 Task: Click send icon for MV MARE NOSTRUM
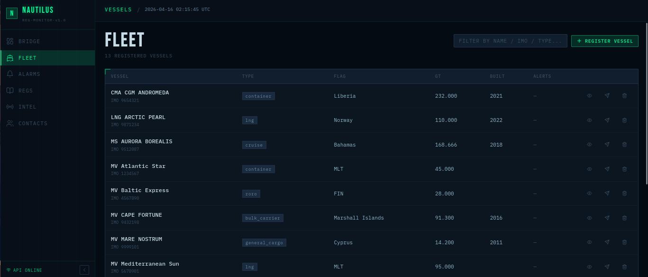[x=607, y=242]
